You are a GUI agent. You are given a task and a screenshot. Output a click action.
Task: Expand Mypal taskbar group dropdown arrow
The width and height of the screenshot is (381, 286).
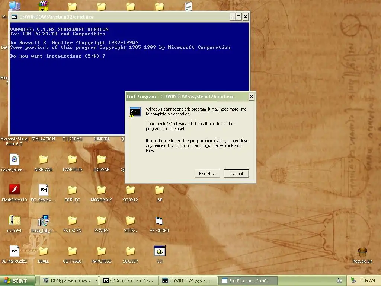coord(96,281)
